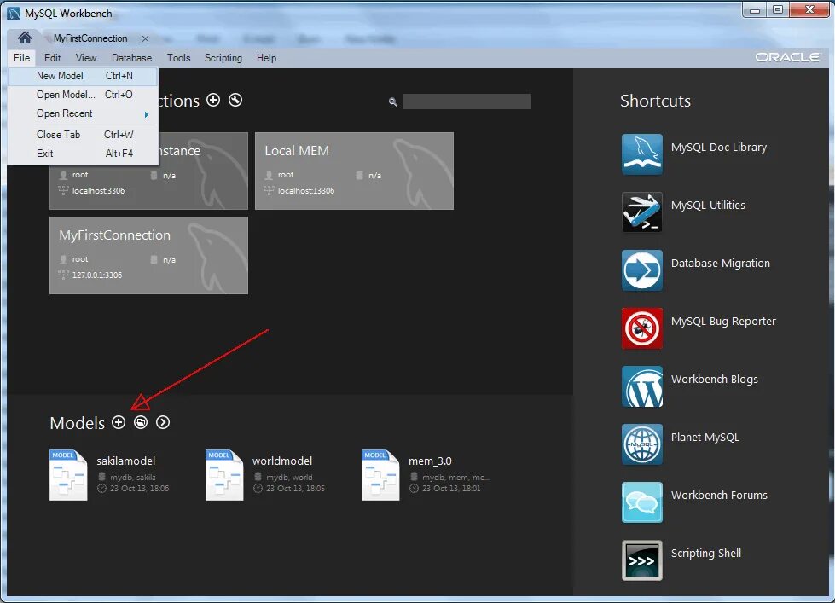
Task: Add a new MySQL connection plus icon
Action: click(213, 100)
